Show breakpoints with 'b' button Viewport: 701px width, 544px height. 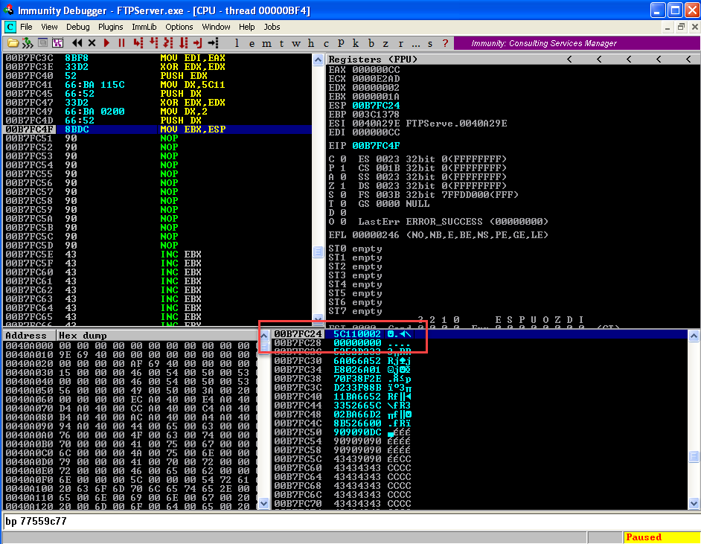click(371, 43)
